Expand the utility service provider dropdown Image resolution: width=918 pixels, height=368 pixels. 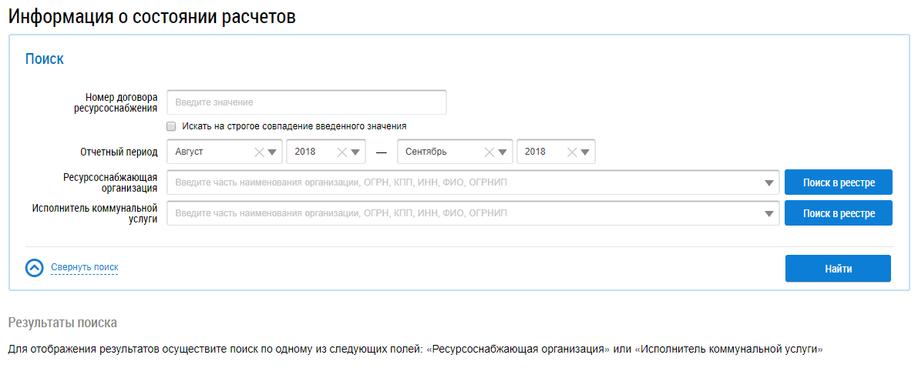(768, 214)
